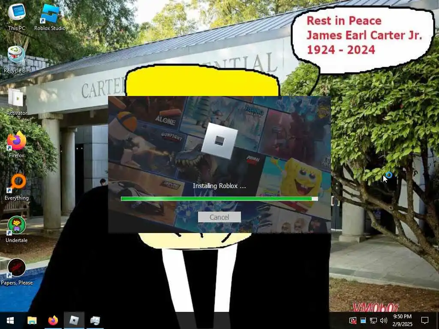Open the taskbar clock showing 9:50 PM
Image resolution: width=439 pixels, height=329 pixels.
tap(402, 320)
